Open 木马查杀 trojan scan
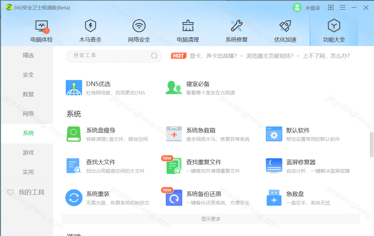Viewport: 374px width, 236px height. pyautogui.click(x=90, y=31)
